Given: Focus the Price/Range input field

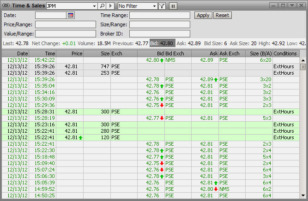Looking at the screenshot, I should [66, 24].
